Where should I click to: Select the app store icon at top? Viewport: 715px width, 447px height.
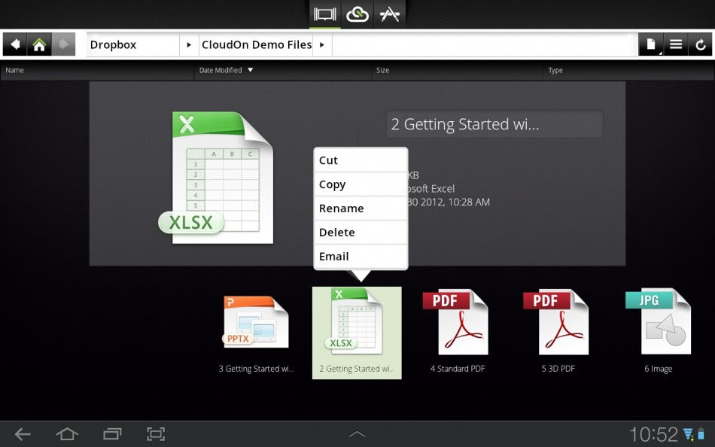click(390, 14)
